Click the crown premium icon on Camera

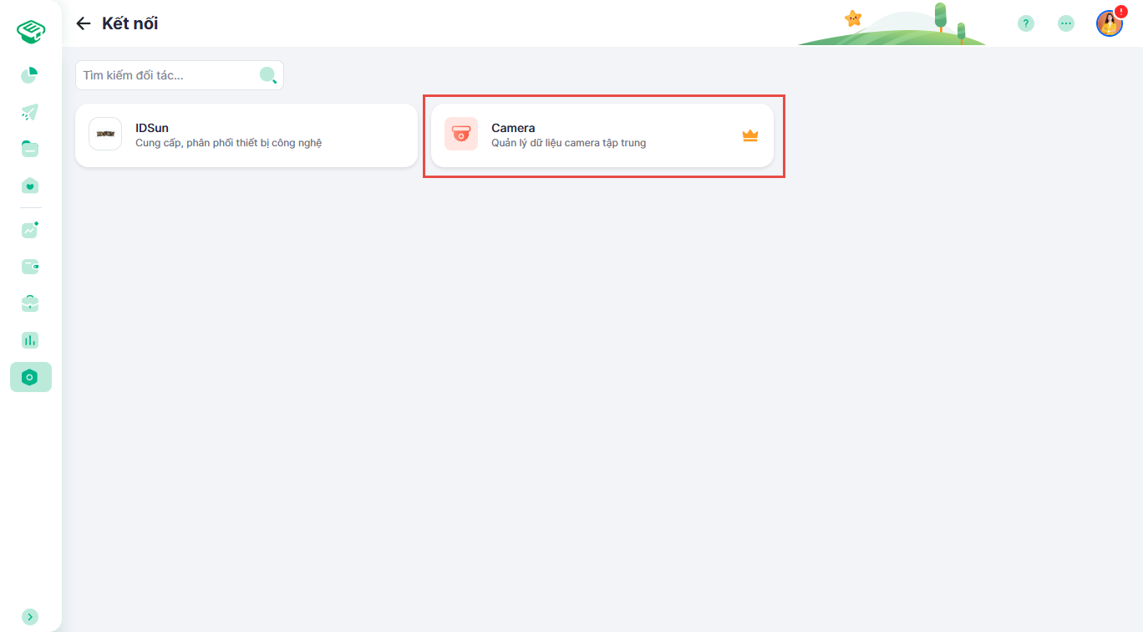coord(749,135)
